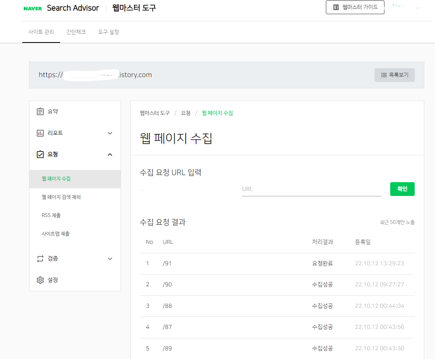The height and width of the screenshot is (359, 435).
Task: Click the 리포트 bar chart icon
Action: (x=41, y=133)
